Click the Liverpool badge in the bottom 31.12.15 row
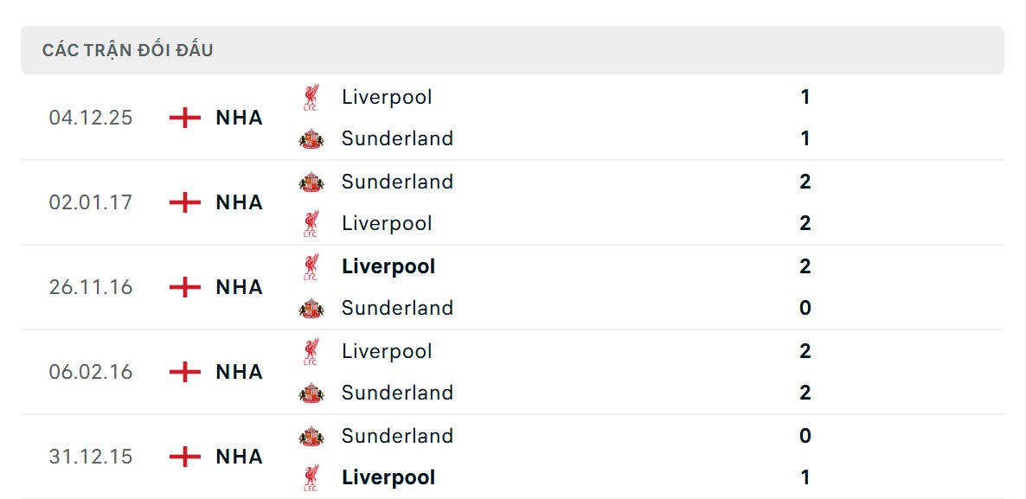Viewport: 1026px width, 499px height. (x=310, y=476)
